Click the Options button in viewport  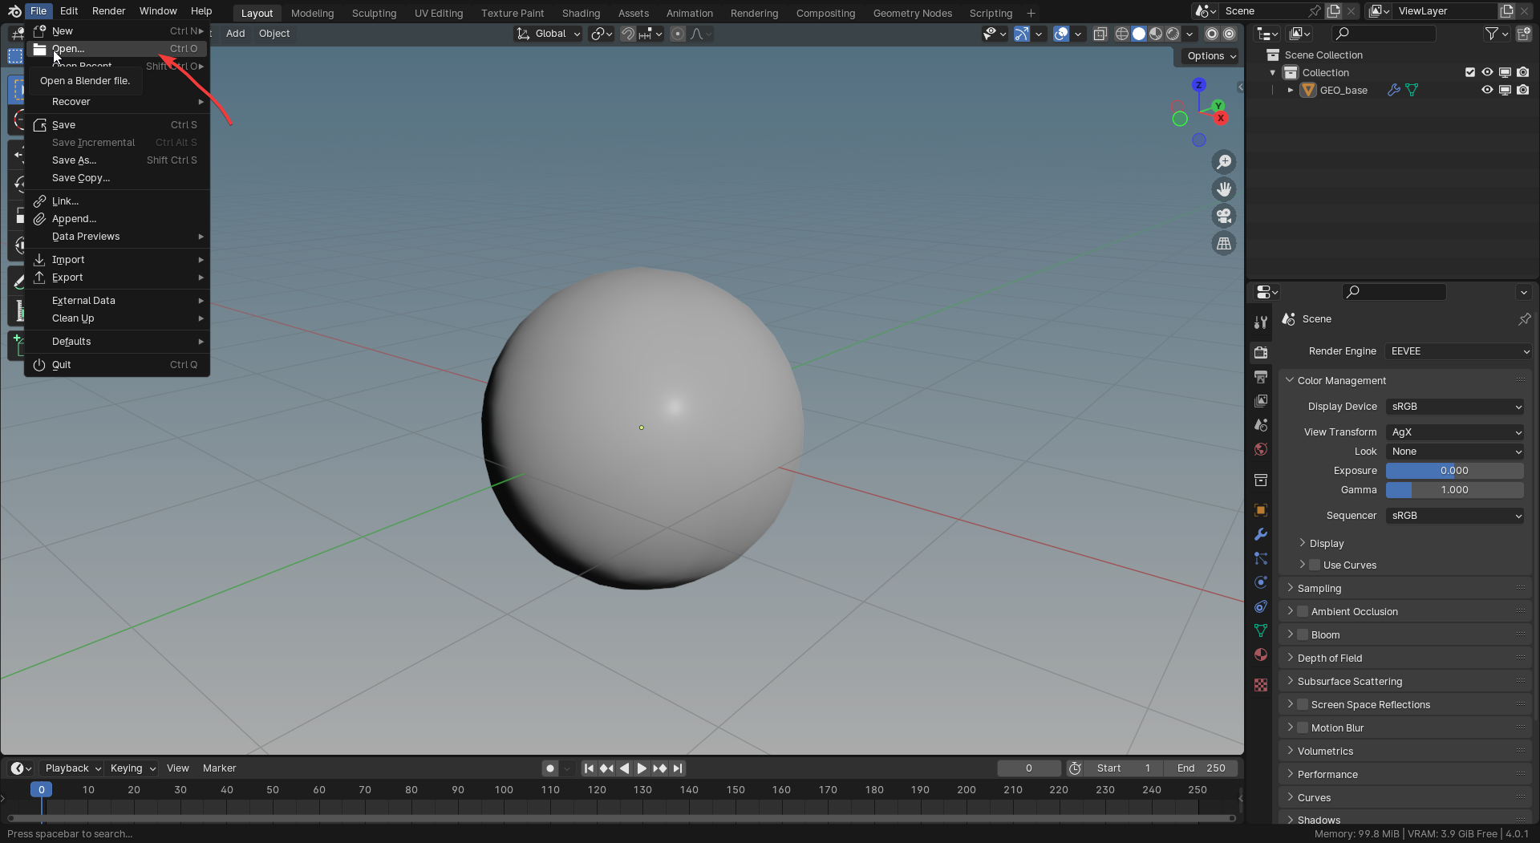(1210, 56)
